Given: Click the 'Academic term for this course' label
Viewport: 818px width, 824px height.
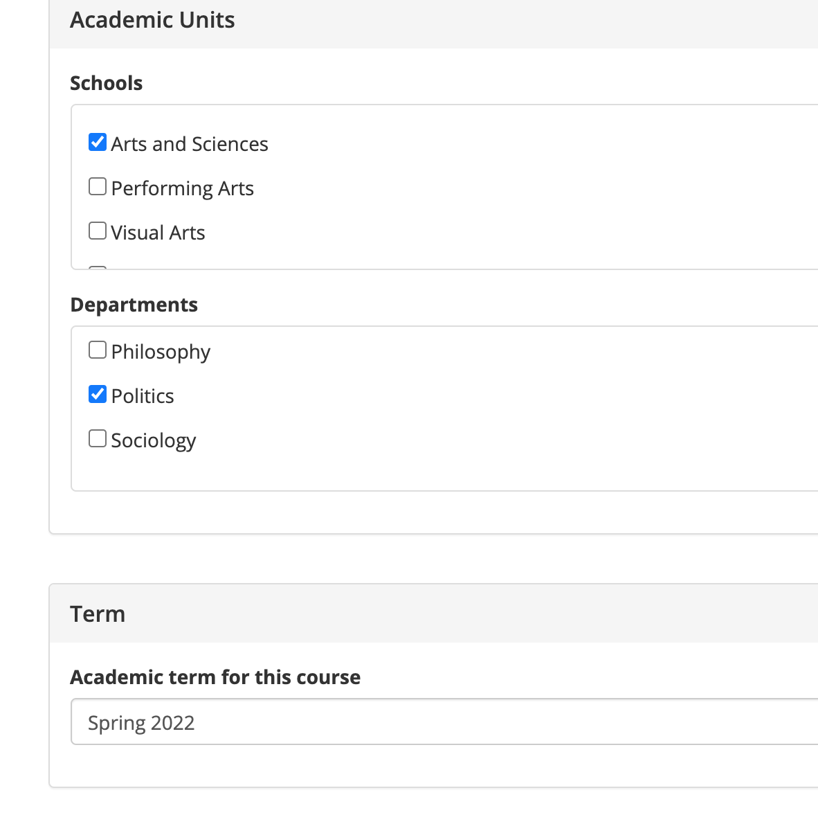Looking at the screenshot, I should (215, 677).
